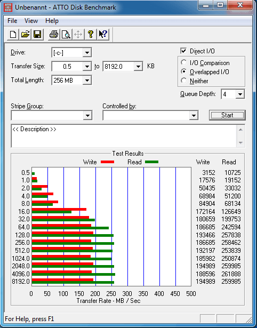Viewport: 257px width, 328px height.
Task: Click the read value 261888
Action: coord(231,274)
